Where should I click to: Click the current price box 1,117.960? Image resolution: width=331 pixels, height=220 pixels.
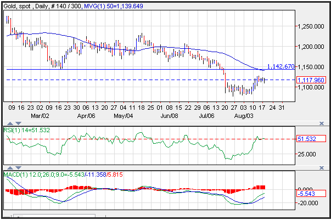(x=310, y=80)
